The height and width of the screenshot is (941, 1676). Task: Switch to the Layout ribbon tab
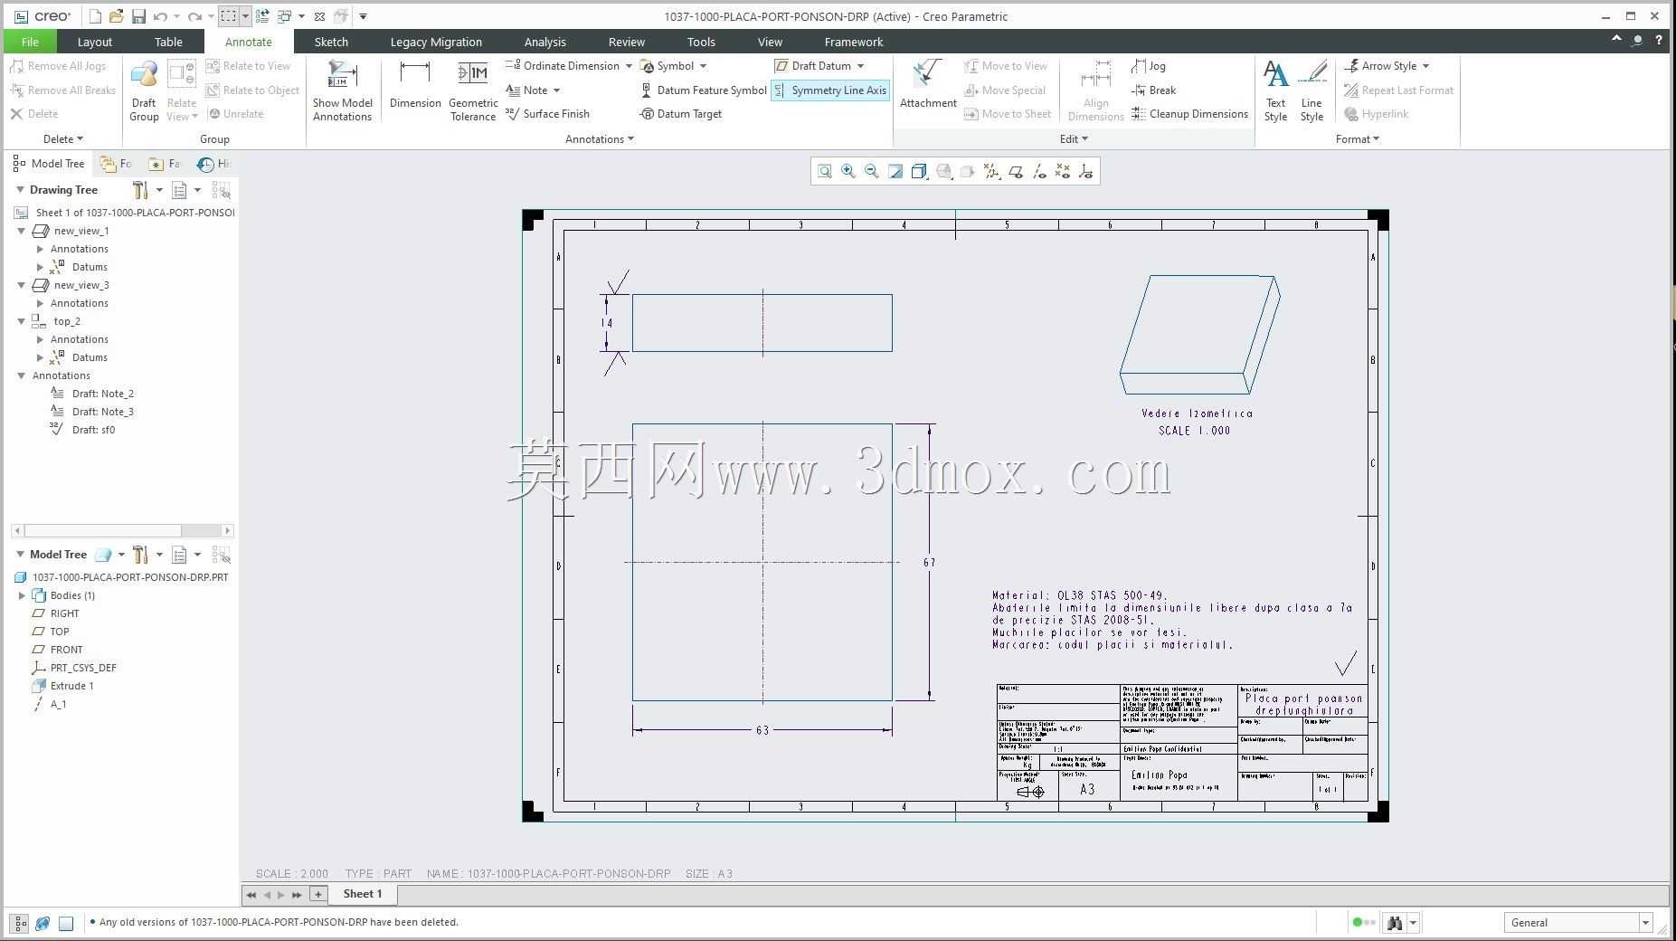95,42
